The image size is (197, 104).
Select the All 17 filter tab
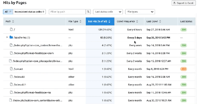click(x=8, y=12)
